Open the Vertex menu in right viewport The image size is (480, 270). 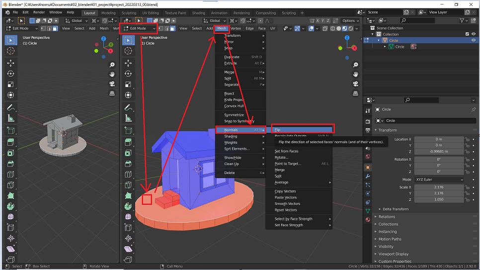click(236, 28)
